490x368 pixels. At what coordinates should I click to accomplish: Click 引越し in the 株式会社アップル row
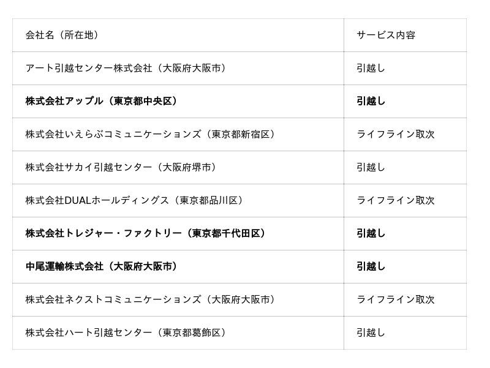point(371,102)
